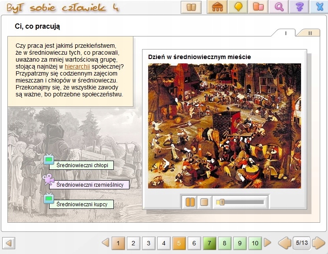The height and width of the screenshot is (254, 328).
Task: Jump to page 10
Action: pyautogui.click(x=255, y=243)
